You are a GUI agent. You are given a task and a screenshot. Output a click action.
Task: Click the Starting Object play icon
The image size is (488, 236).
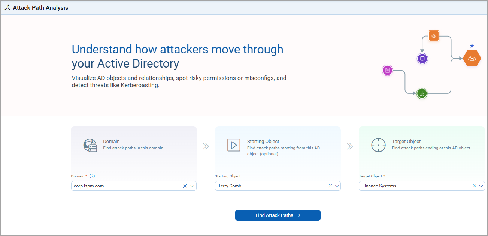(234, 145)
